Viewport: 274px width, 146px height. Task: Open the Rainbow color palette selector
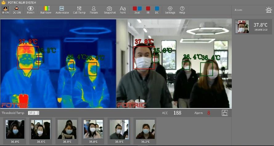pyautogui.click(x=46, y=10)
